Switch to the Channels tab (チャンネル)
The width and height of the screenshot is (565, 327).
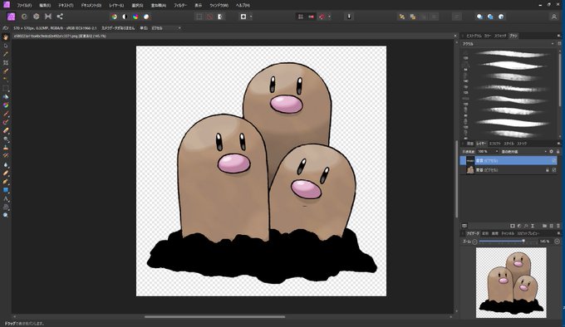point(508,233)
